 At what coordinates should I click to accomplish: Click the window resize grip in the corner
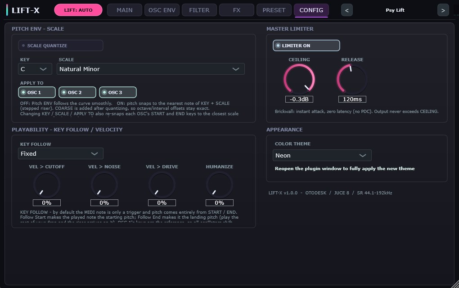[455, 284]
